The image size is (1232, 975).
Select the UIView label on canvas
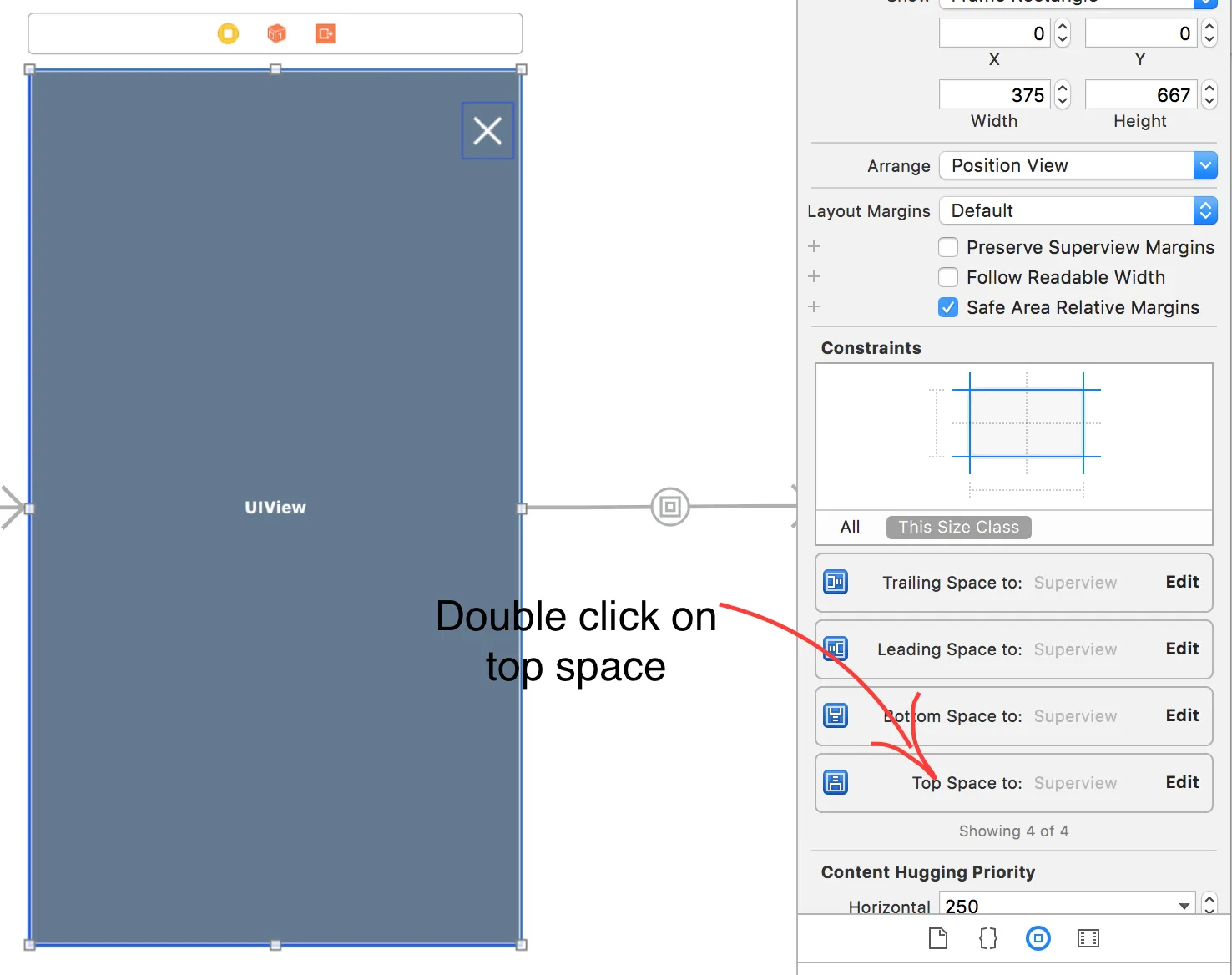click(275, 508)
